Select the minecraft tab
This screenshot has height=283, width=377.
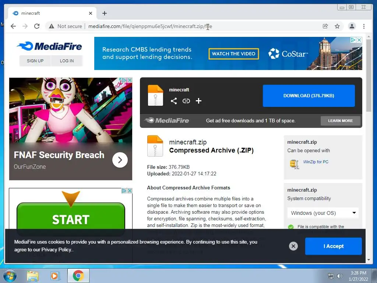point(52,13)
